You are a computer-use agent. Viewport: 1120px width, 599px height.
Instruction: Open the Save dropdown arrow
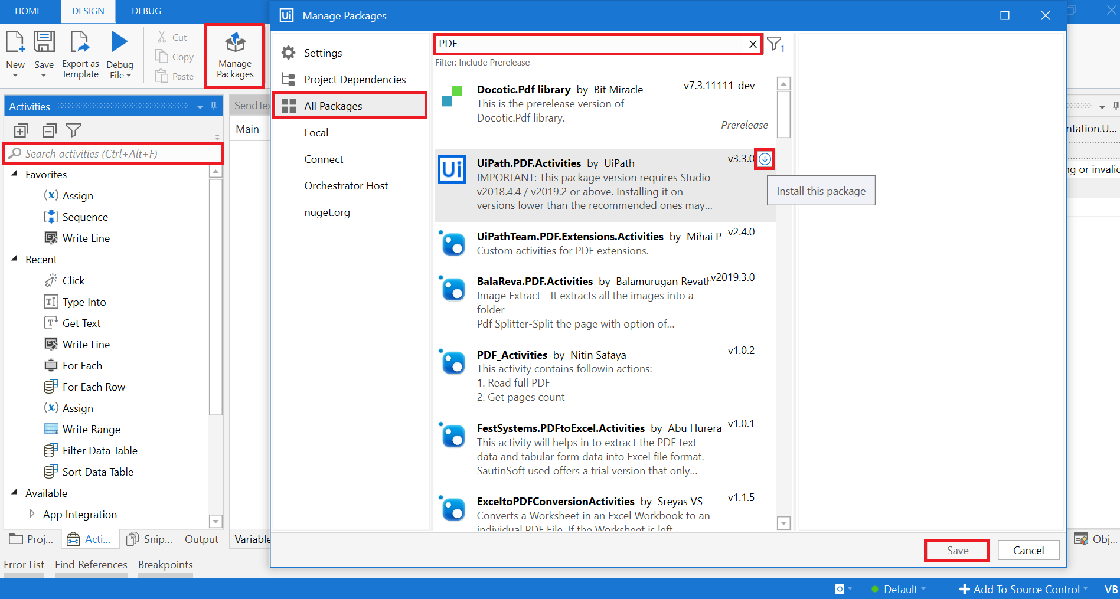pyautogui.click(x=44, y=76)
